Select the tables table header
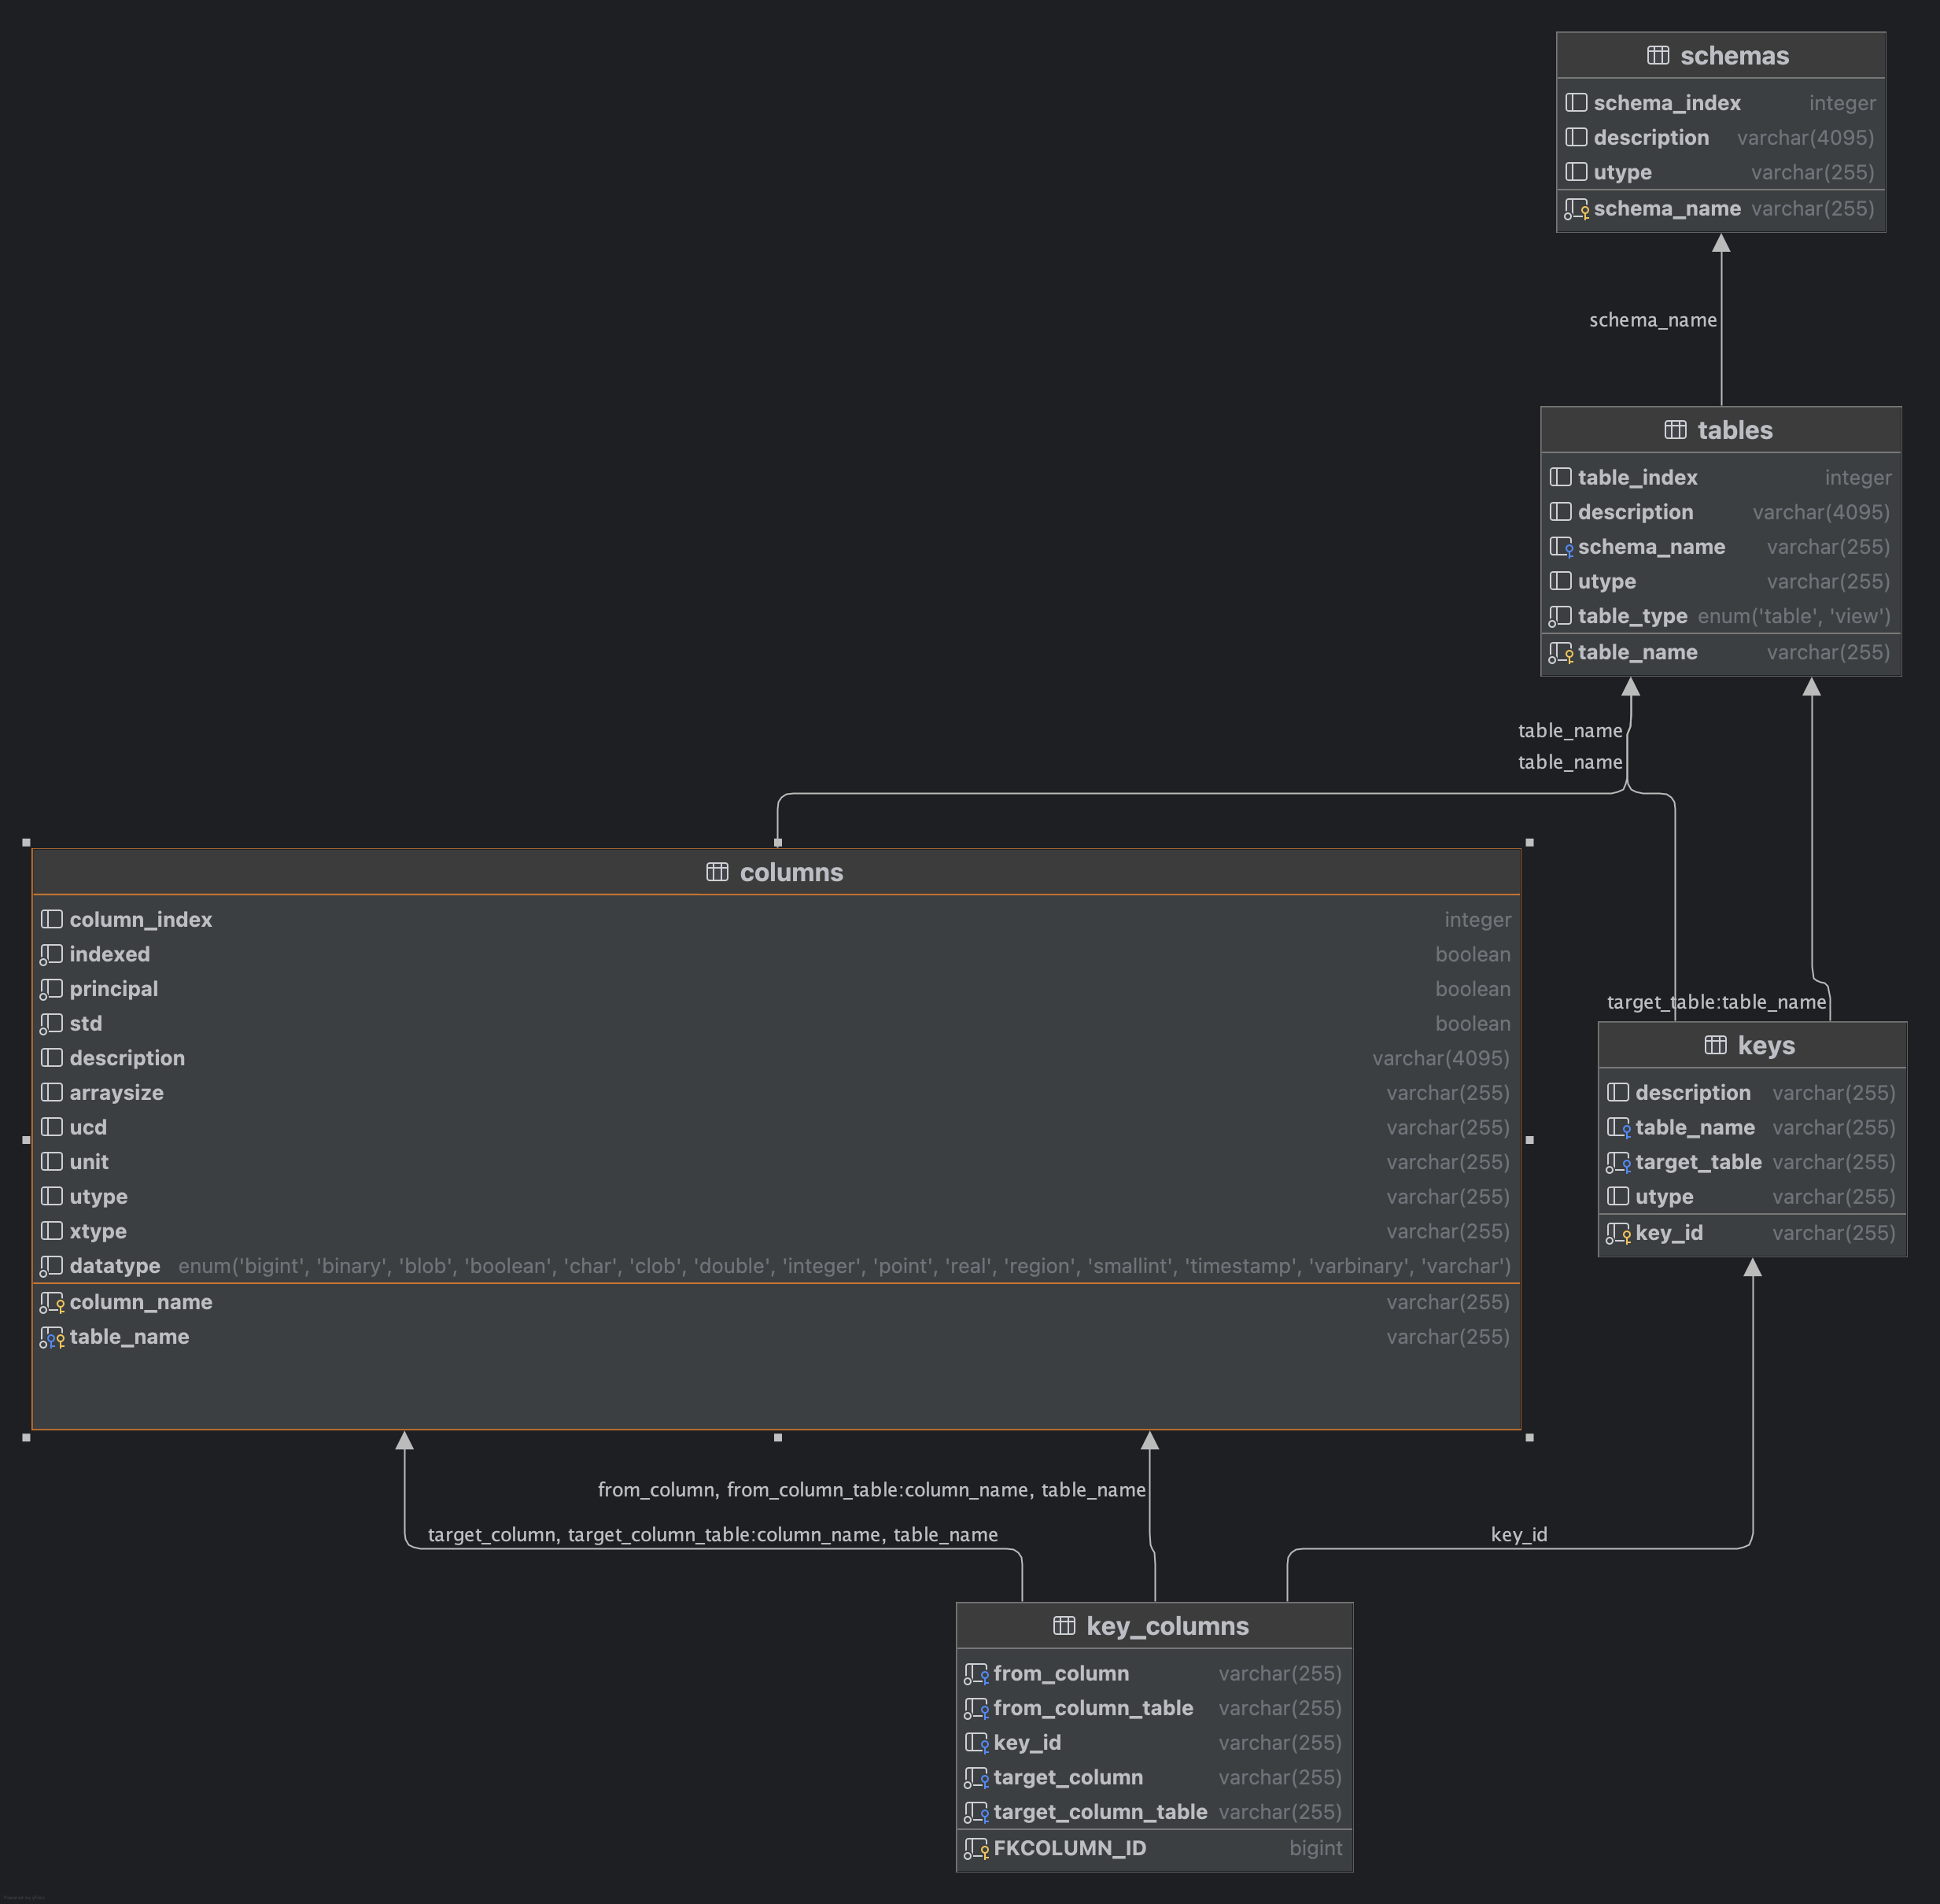This screenshot has height=1904, width=1940. [x=1721, y=430]
